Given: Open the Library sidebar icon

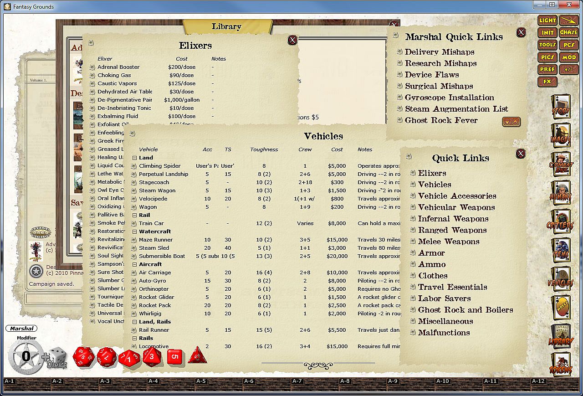Looking at the screenshot, I should (561, 337).
